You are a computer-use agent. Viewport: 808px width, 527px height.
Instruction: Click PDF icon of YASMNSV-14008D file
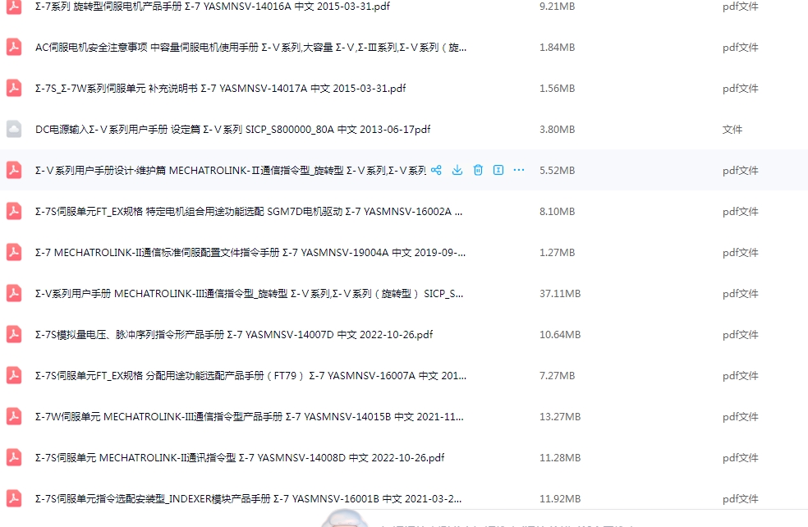[14, 457]
